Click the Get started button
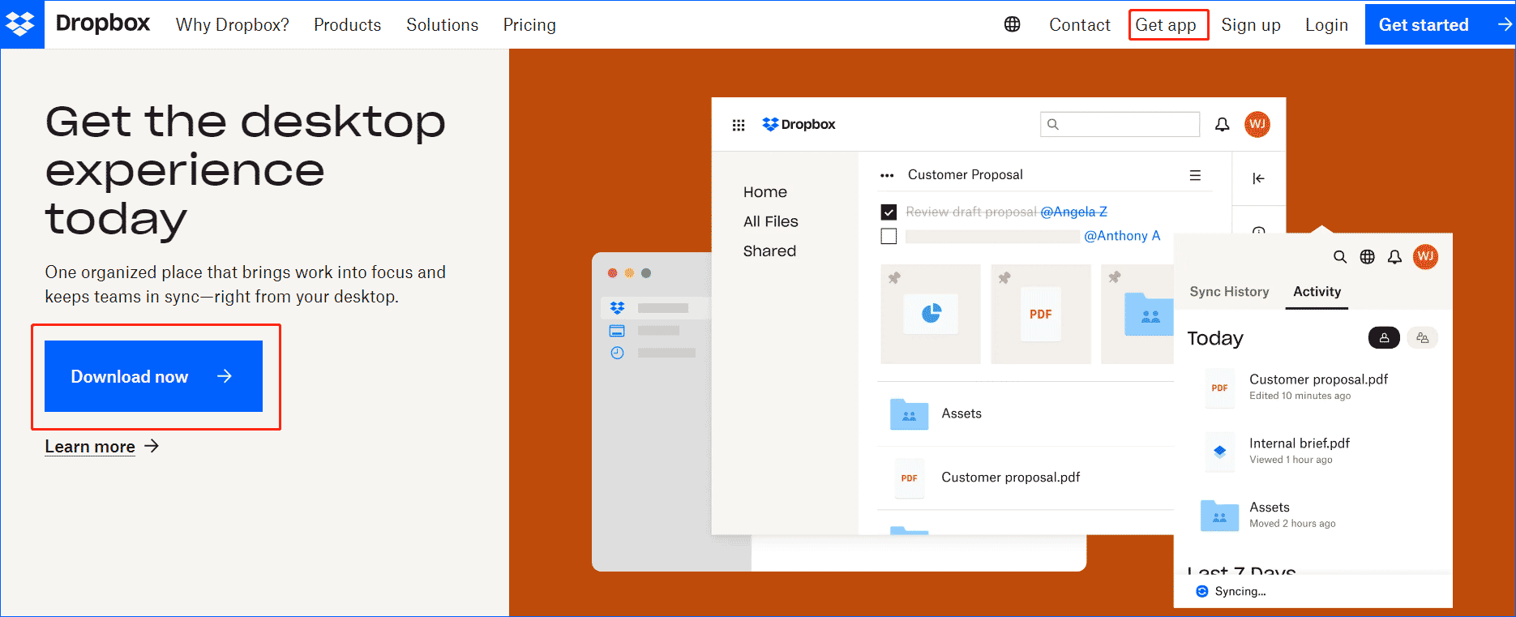 tap(1440, 24)
